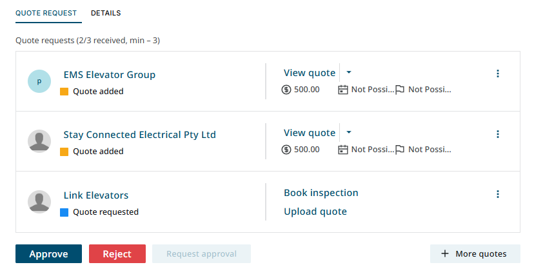
Task: Expand View quote dropdown for EMS Elevator
Action: click(349, 72)
